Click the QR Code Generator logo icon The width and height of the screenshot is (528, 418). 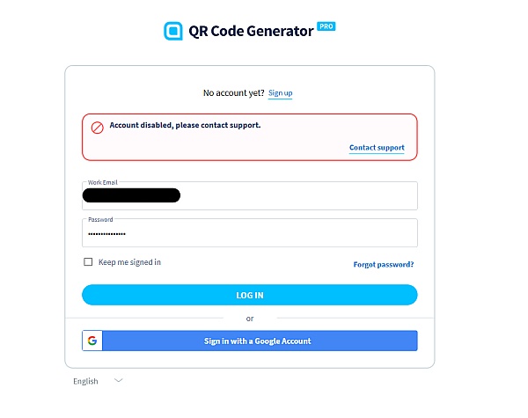173,31
